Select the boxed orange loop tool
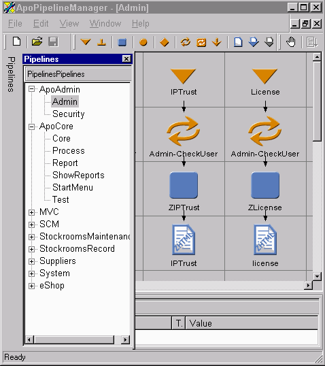Image resolution: width=325 pixels, height=366 pixels. [201, 42]
